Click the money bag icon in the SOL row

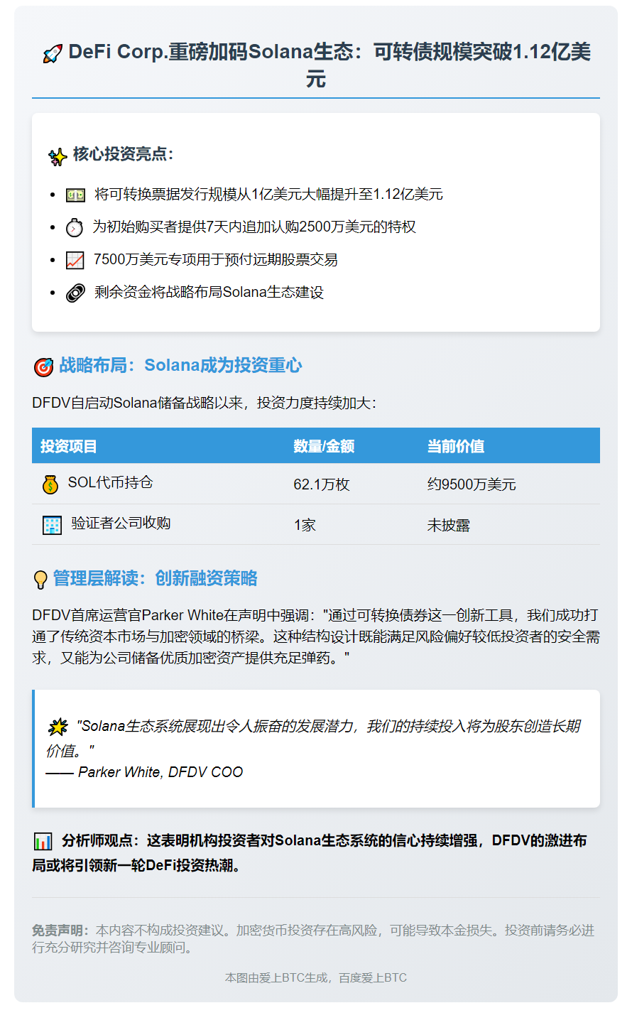click(50, 484)
